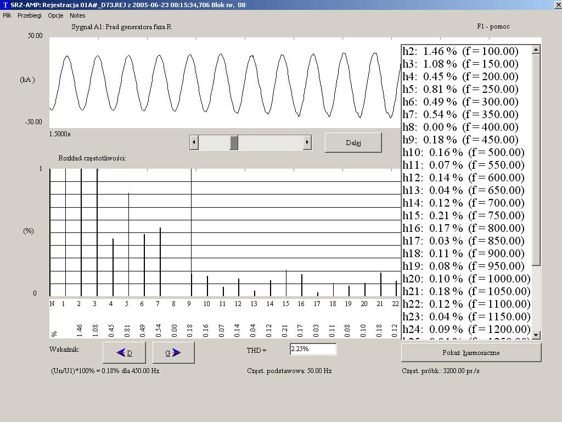The width and height of the screenshot is (562, 422).
Task: Select the h6: 0.49 % list row
Action: pyautogui.click(x=467, y=102)
